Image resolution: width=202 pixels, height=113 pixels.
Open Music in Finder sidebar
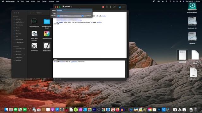point(17,31)
